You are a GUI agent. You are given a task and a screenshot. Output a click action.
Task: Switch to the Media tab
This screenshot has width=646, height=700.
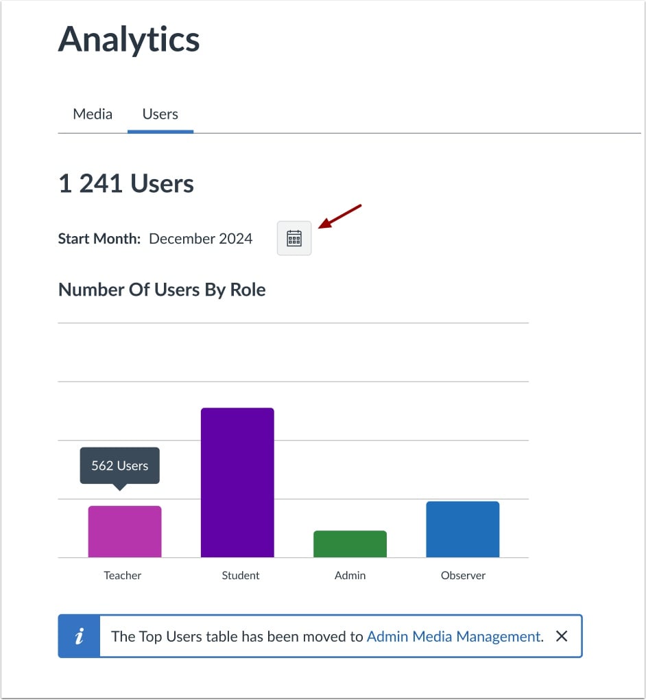(x=92, y=114)
